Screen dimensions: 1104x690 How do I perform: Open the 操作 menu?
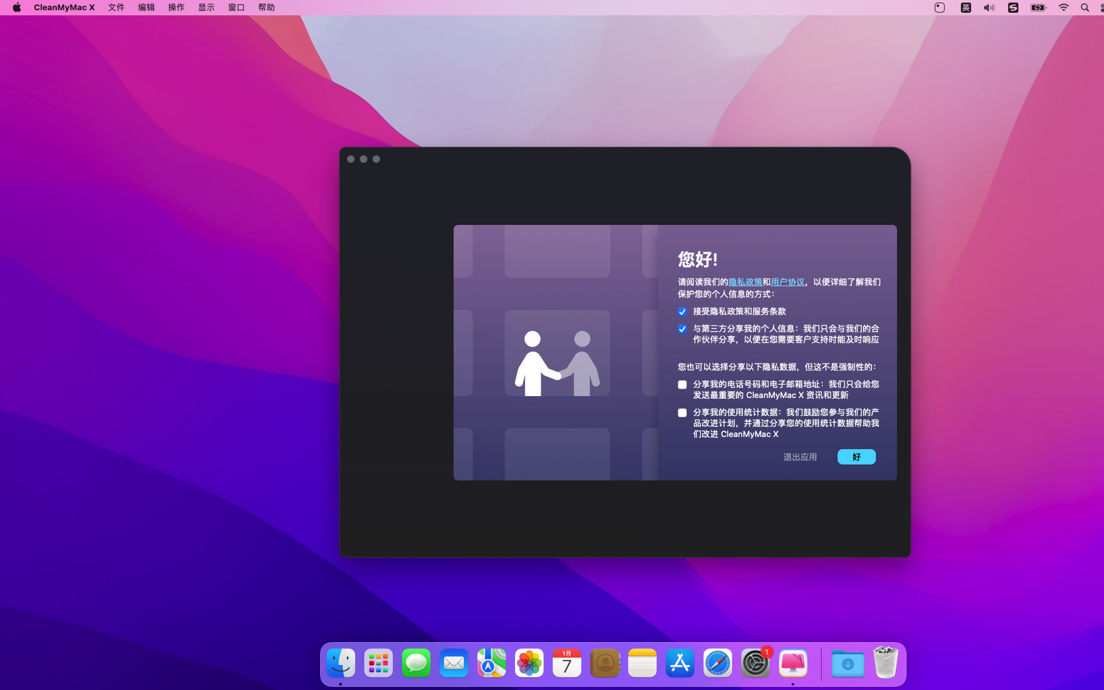[176, 8]
